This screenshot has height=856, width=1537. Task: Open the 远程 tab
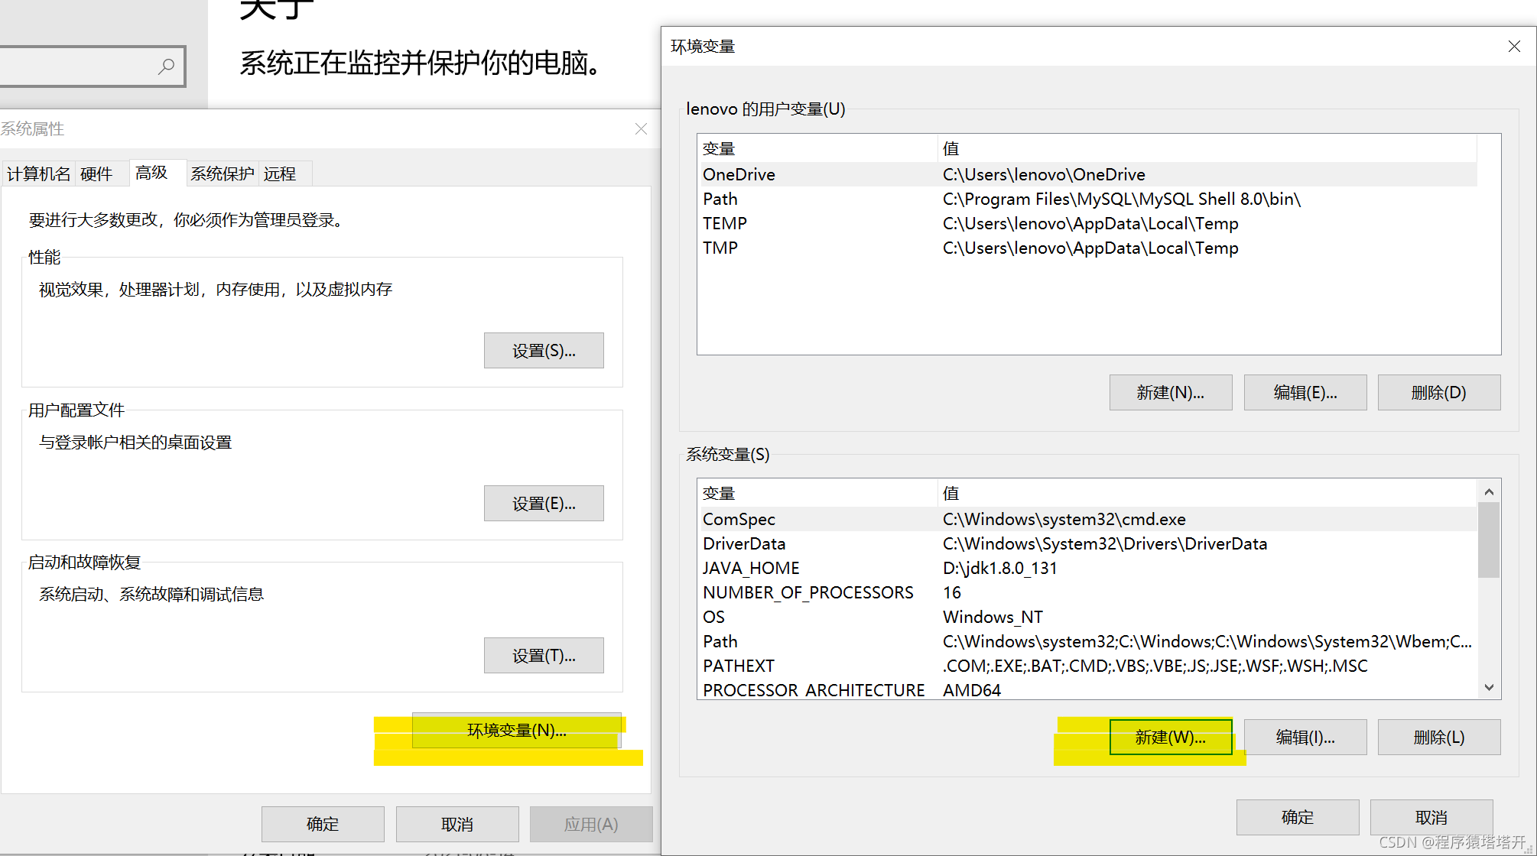tap(280, 174)
